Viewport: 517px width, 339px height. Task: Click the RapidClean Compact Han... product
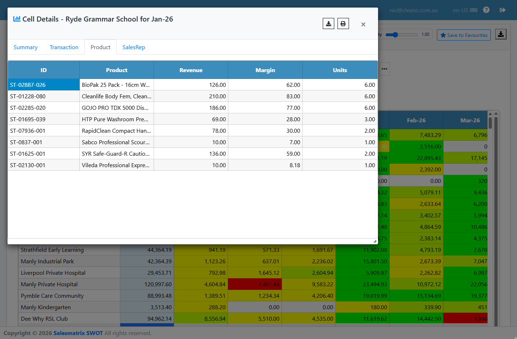coord(117,131)
